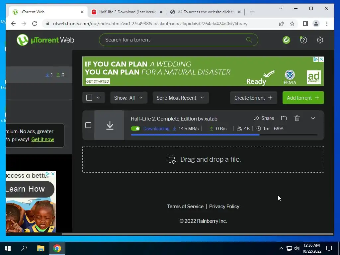Check the Half-Life 2 torrent checkbox

pyautogui.click(x=88, y=125)
